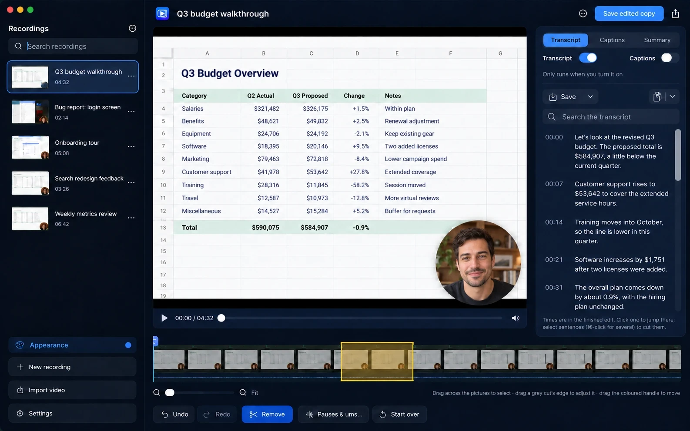This screenshot has height=431, width=690.
Task: Zoom in the timeline with the right magnifier
Action: 243,393
